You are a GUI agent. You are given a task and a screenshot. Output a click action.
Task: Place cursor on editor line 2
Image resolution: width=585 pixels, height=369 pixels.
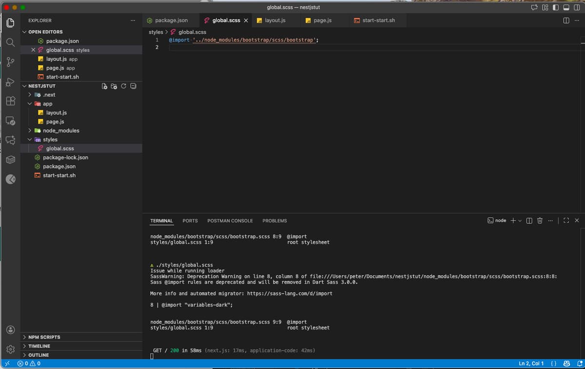pyautogui.click(x=375, y=47)
